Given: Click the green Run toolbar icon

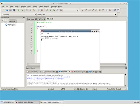Looking at the screenshot, I should [51, 10].
